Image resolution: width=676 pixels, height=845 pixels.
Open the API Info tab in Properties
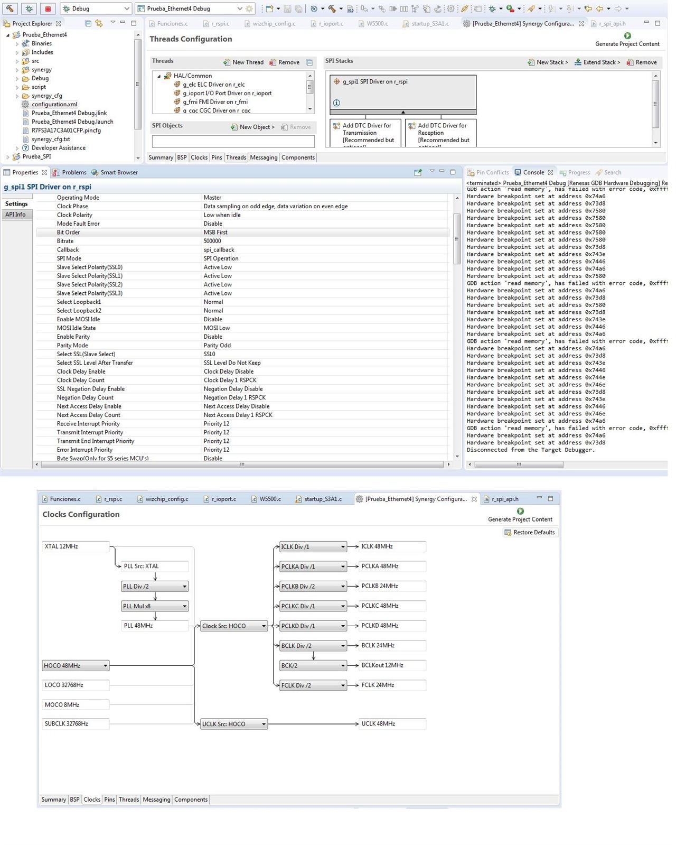(16, 215)
